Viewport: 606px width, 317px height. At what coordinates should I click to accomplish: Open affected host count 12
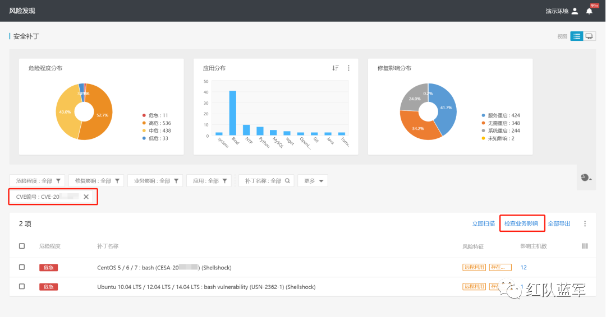pyautogui.click(x=524, y=267)
